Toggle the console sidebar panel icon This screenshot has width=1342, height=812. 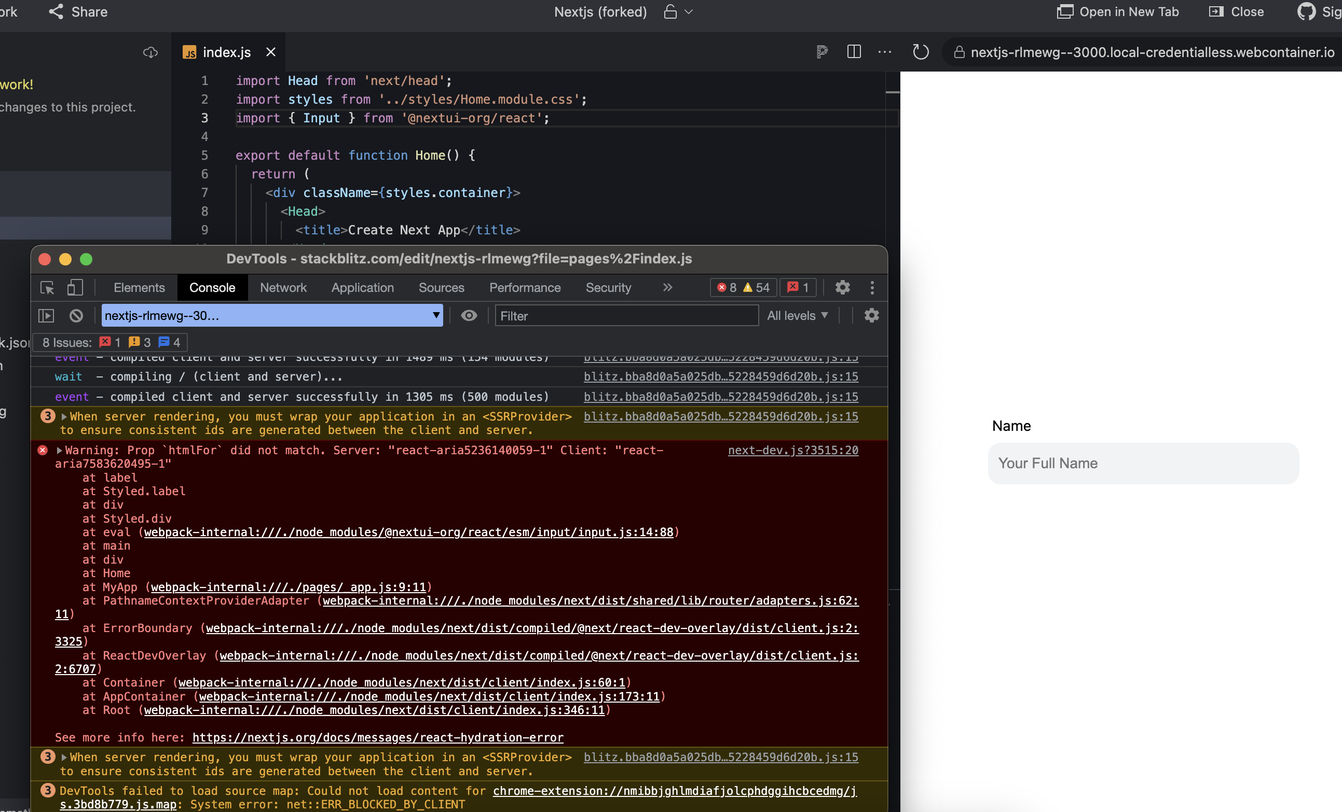click(46, 316)
